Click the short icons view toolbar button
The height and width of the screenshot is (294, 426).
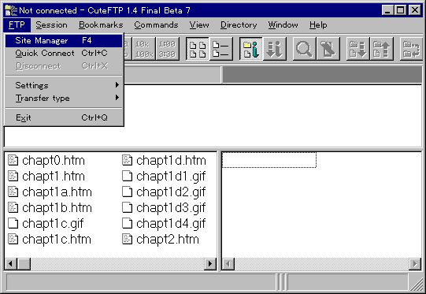tap(197, 49)
